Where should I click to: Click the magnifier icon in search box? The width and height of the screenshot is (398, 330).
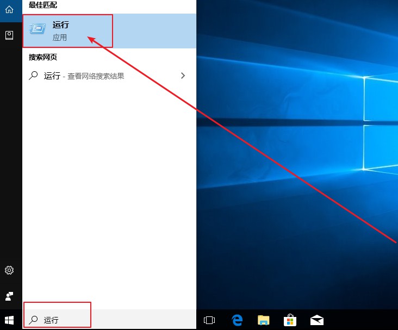click(34, 320)
